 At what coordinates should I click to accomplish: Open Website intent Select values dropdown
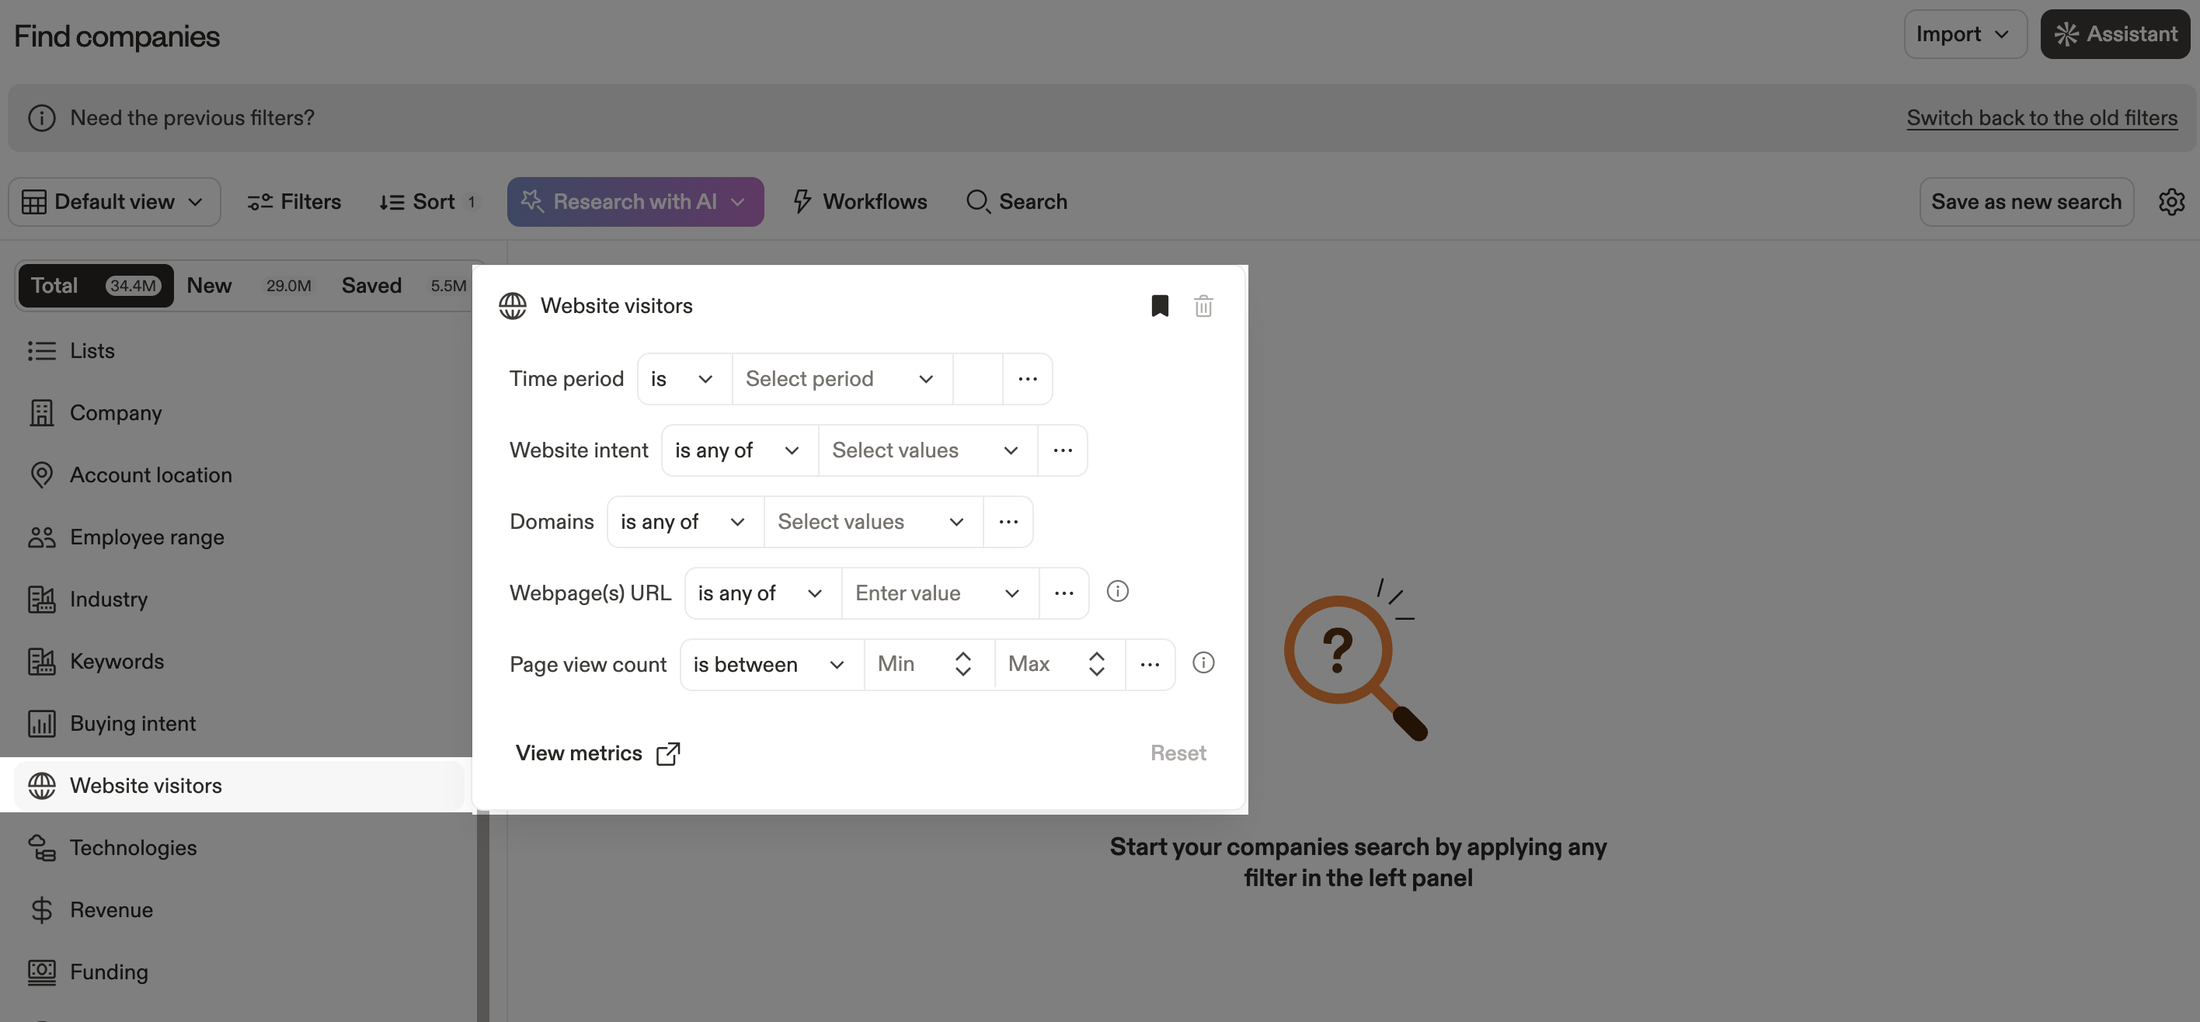[926, 450]
